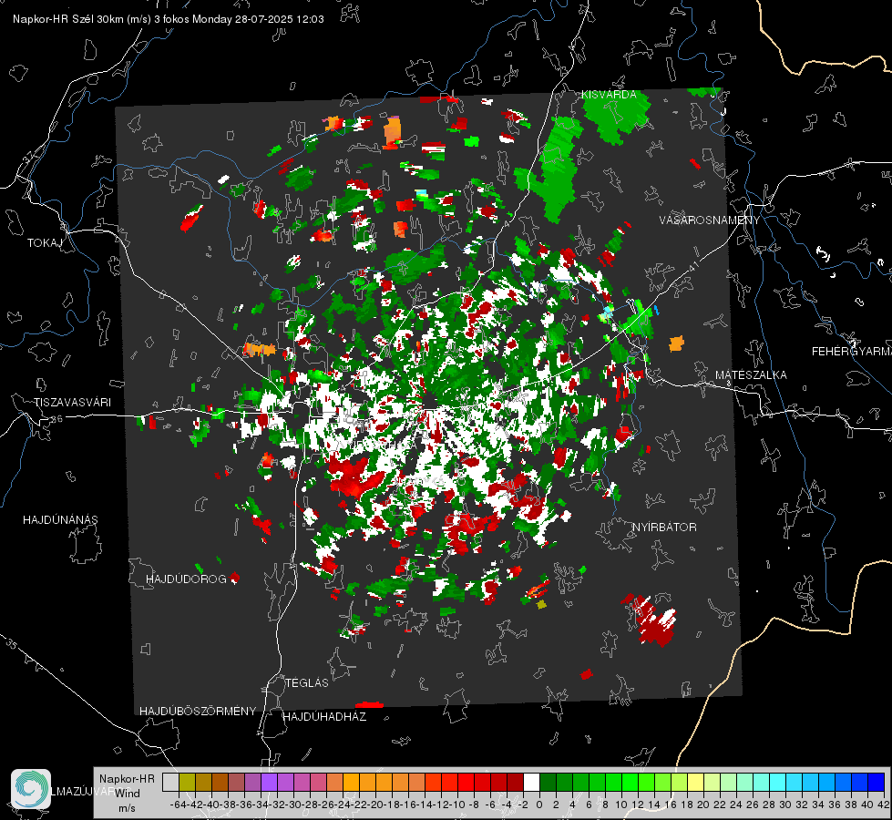Click the HAJDUHADHAZ town label
This screenshot has height=820, width=892.
tap(324, 716)
